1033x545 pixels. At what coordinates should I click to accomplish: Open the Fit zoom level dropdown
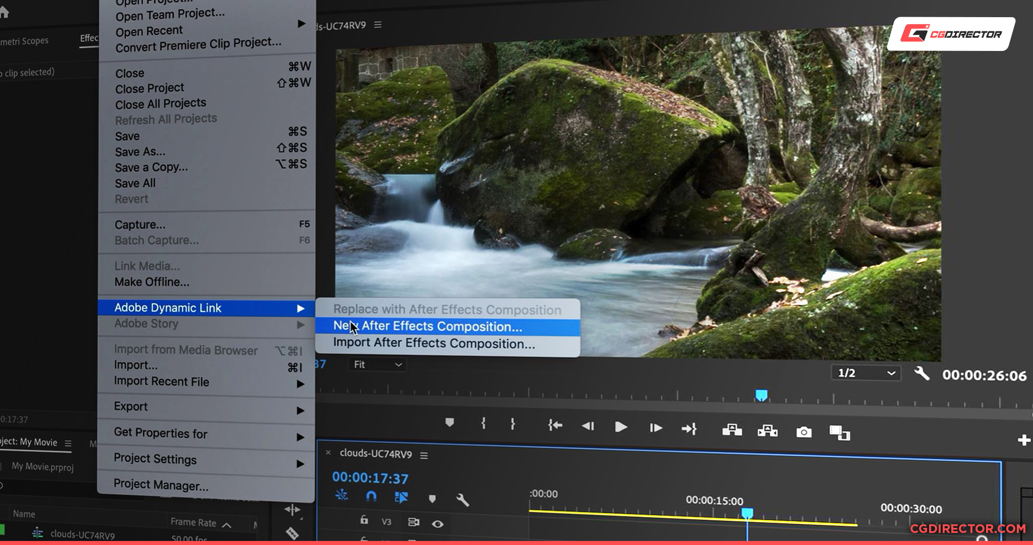pos(377,364)
